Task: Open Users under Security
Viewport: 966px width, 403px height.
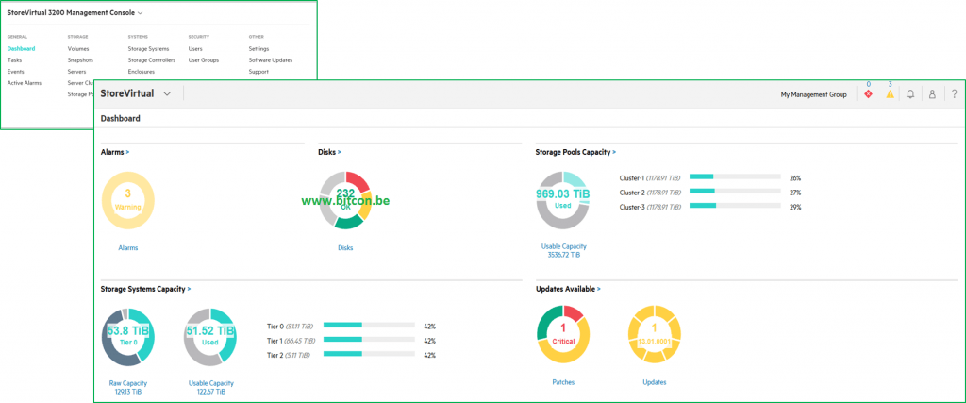Action: (x=195, y=49)
